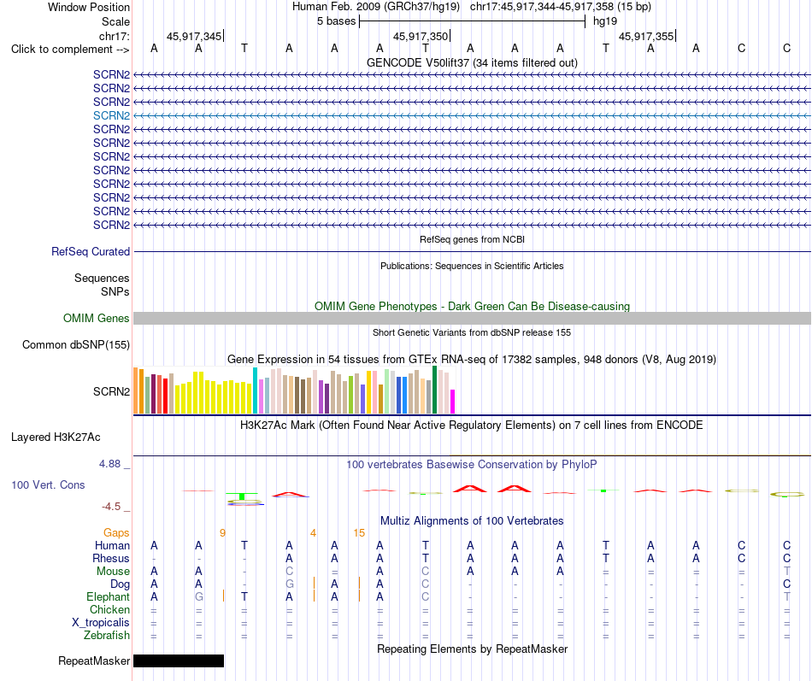Click the light-blue highlighted SCRN2 transcript label
Viewport: 812px width, 681px height.
pyautogui.click(x=111, y=115)
